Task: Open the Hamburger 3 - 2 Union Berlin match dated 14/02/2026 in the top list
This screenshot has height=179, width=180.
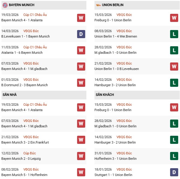Action: 115,85
